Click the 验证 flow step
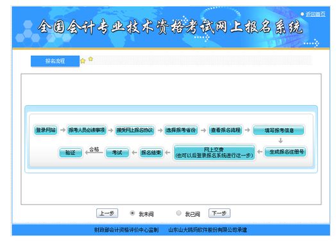336x243 pixels. pyautogui.click(x=71, y=153)
